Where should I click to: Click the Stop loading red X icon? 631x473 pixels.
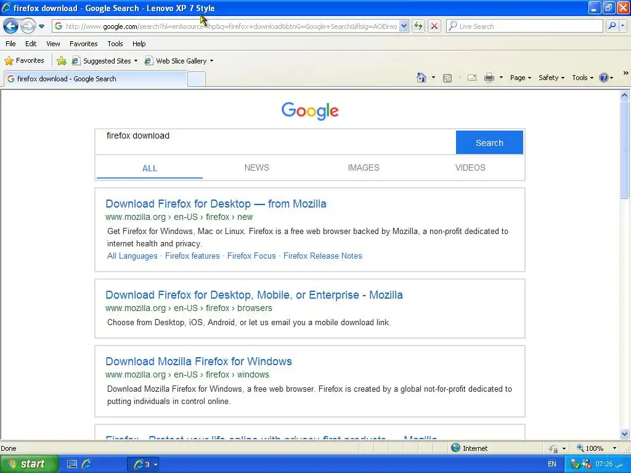click(x=434, y=26)
